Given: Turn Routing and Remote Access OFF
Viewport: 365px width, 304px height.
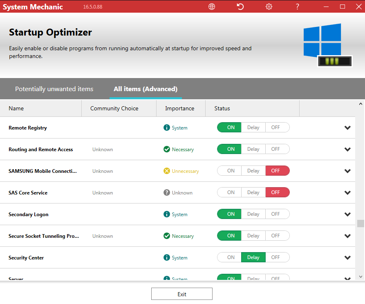Looking at the screenshot, I should click(x=278, y=149).
